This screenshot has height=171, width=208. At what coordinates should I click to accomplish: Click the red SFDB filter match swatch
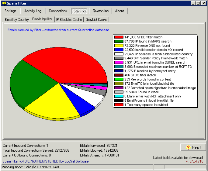pyautogui.click(x=119, y=37)
